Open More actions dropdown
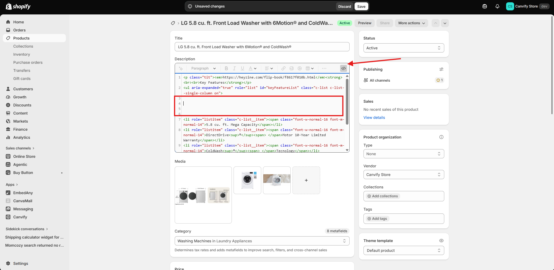 point(411,23)
